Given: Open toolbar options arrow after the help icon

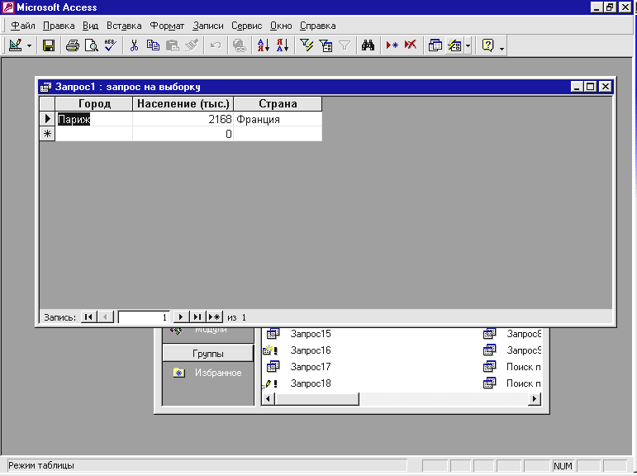Looking at the screenshot, I should (502, 49).
